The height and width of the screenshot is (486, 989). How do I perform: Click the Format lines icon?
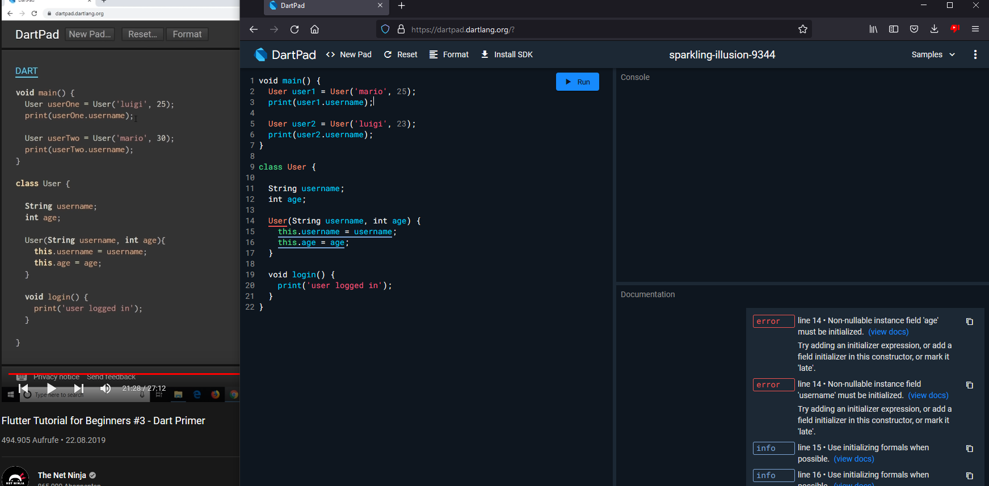coord(434,54)
